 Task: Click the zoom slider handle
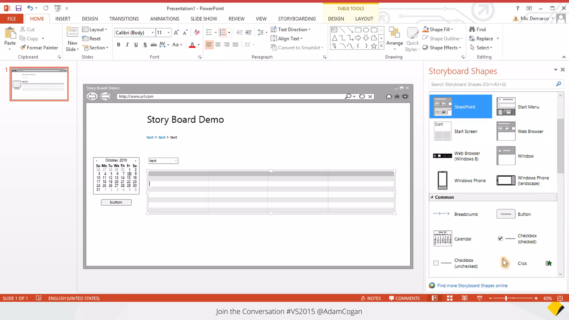point(506,298)
